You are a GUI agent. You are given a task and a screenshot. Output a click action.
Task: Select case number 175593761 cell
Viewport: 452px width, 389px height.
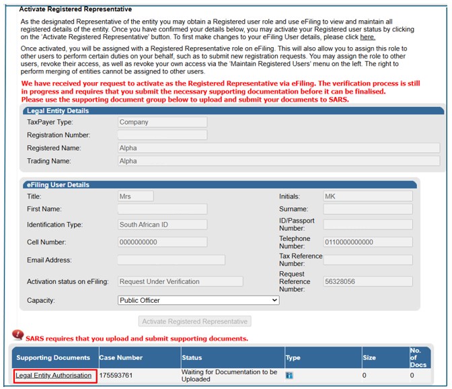(116, 376)
